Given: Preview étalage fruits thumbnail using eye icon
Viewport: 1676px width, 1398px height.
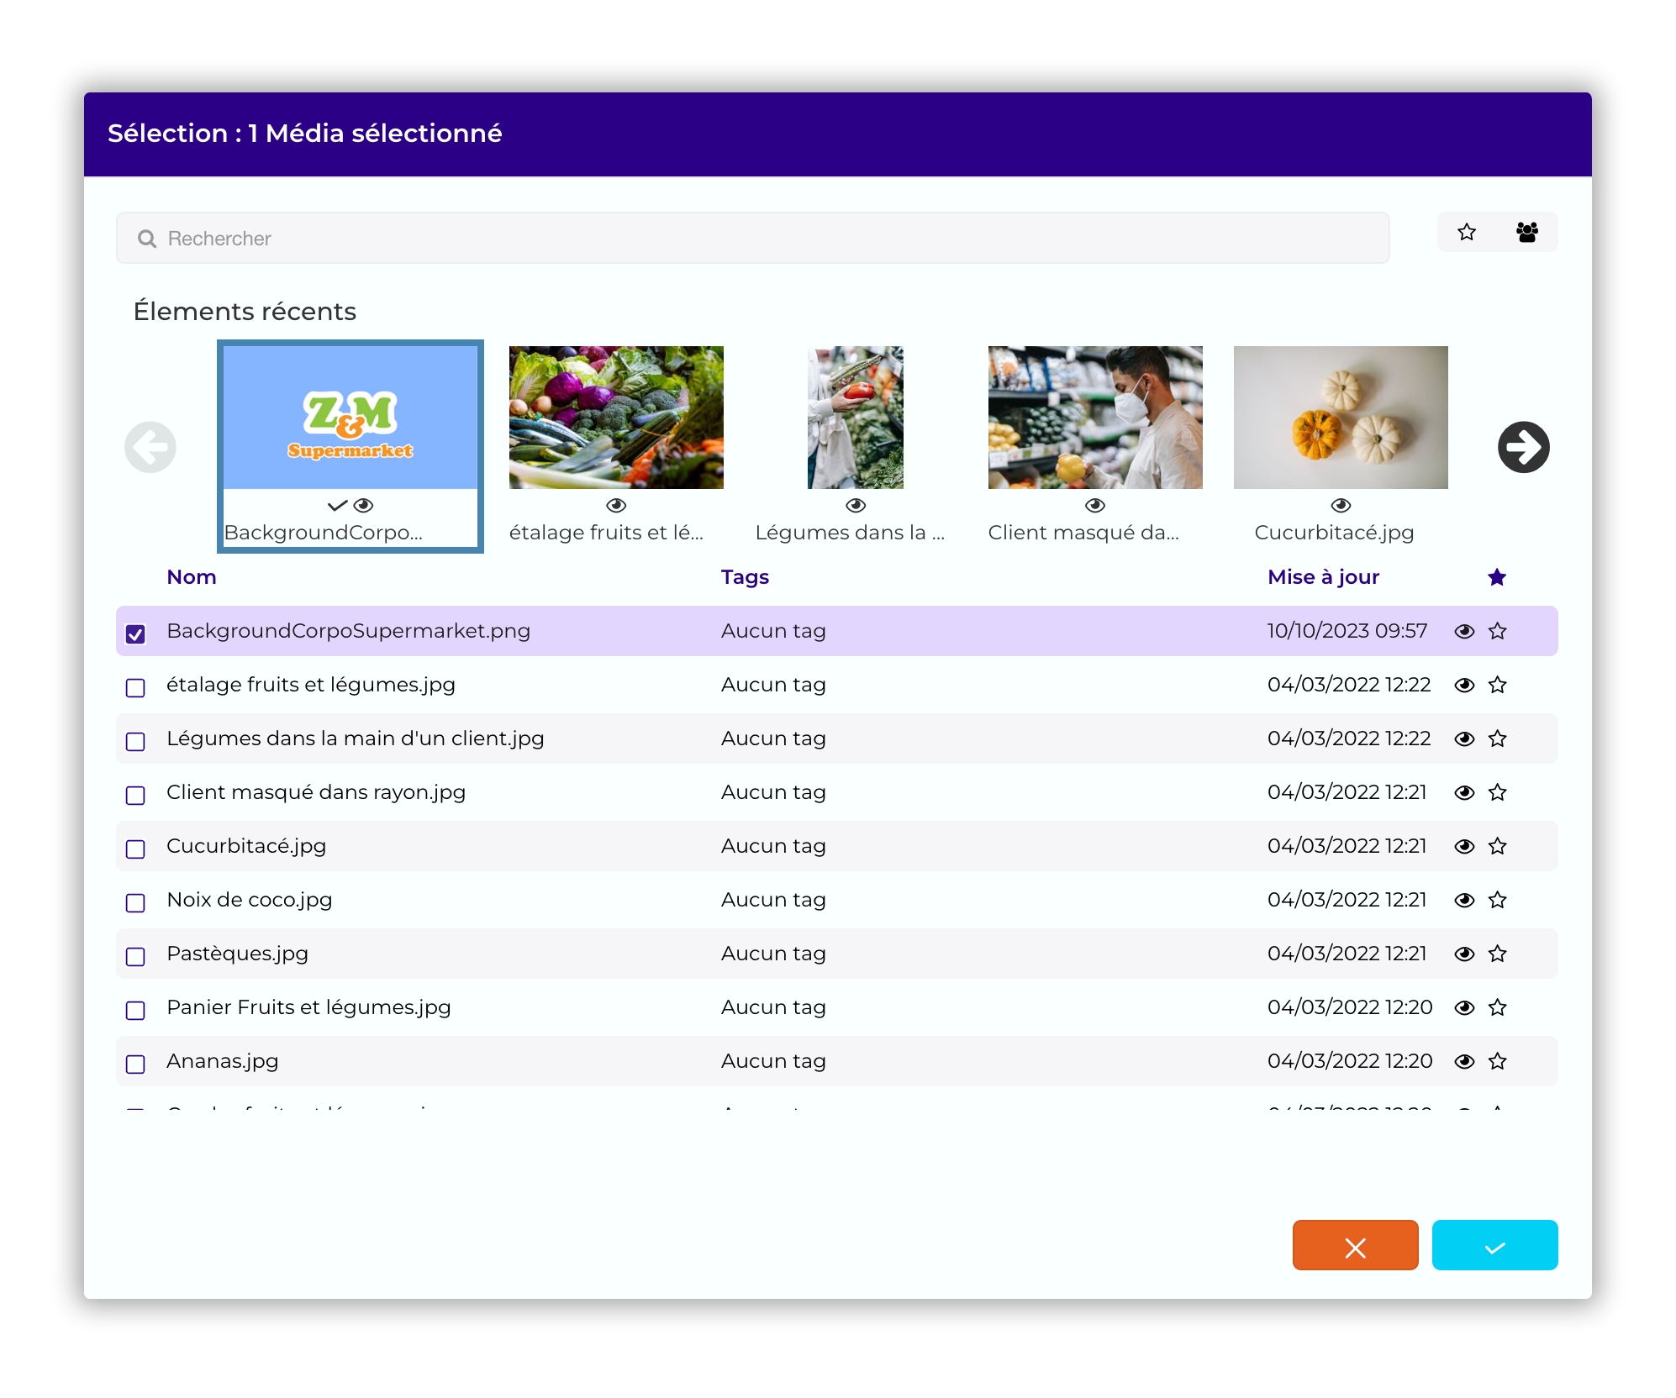Looking at the screenshot, I should [616, 505].
